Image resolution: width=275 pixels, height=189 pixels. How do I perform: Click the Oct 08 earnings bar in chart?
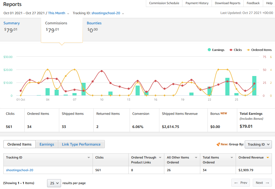[84, 89]
